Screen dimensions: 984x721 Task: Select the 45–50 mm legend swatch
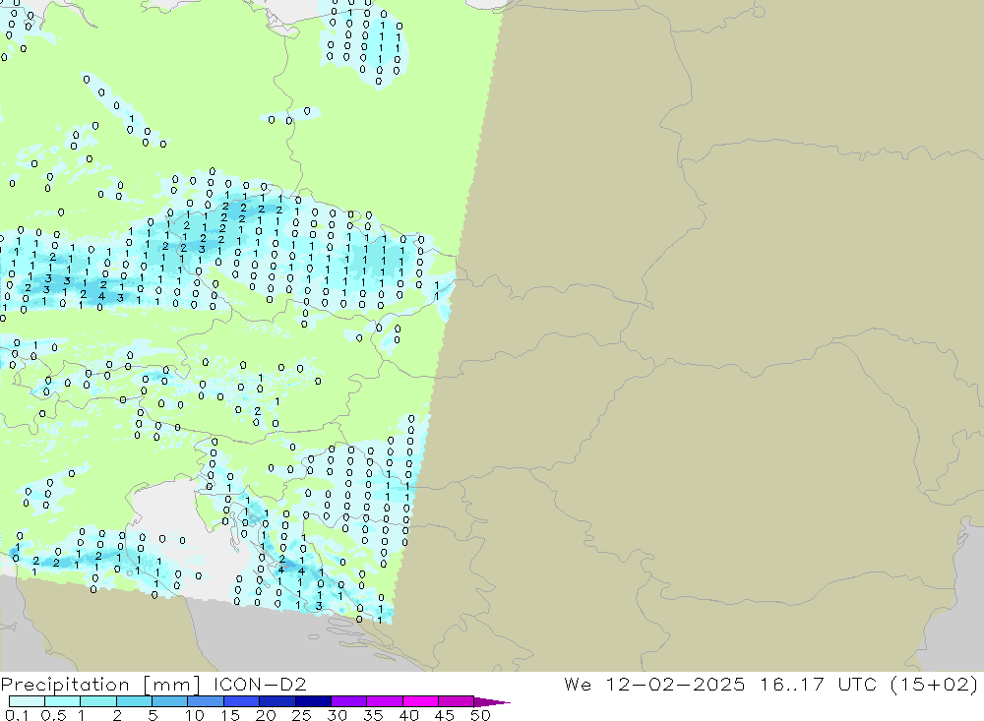pyautogui.click(x=457, y=701)
